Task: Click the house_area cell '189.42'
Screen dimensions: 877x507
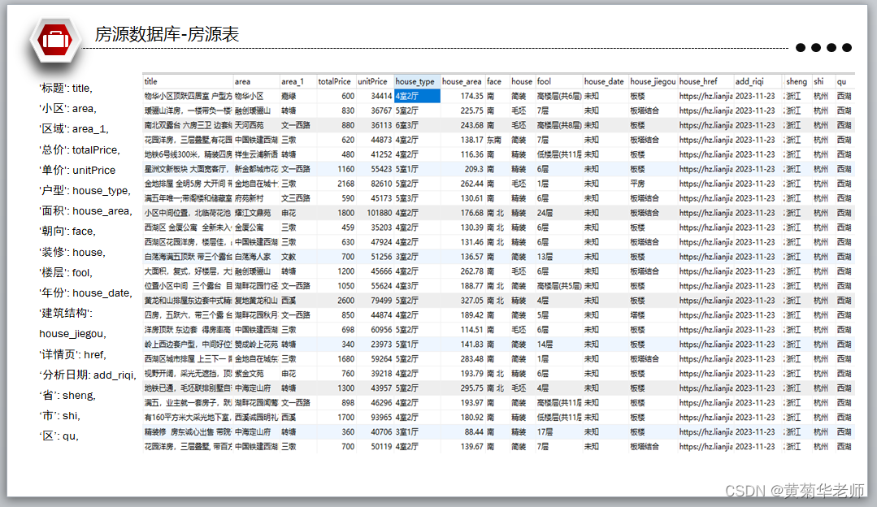Action: (x=472, y=315)
